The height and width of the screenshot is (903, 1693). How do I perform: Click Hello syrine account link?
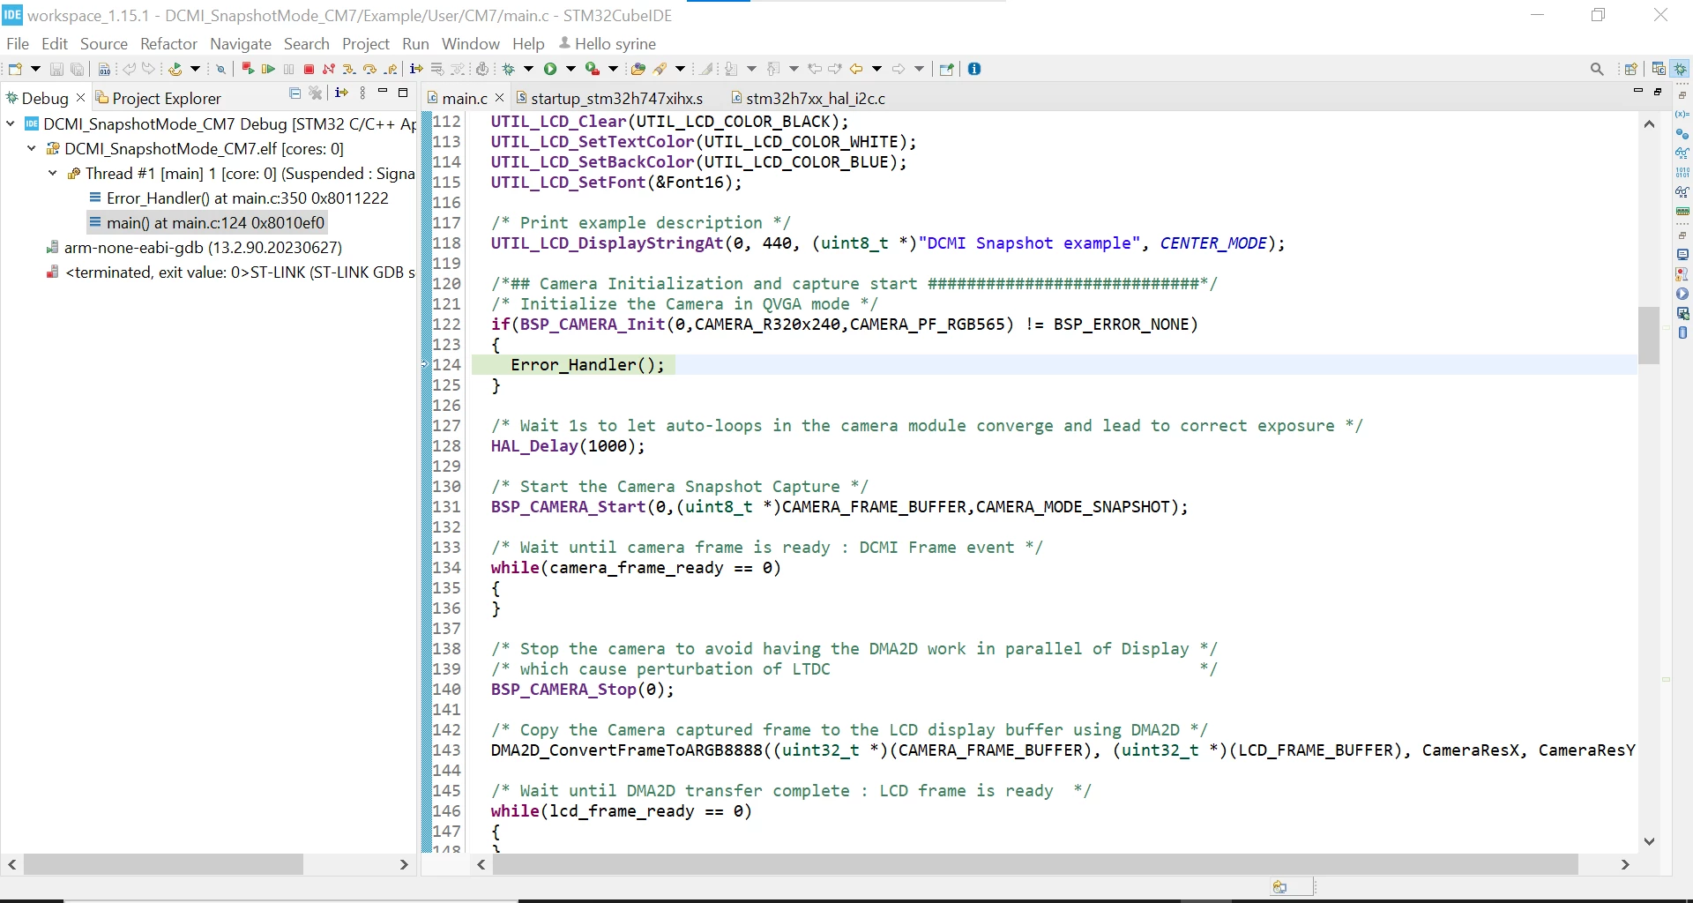tap(608, 44)
